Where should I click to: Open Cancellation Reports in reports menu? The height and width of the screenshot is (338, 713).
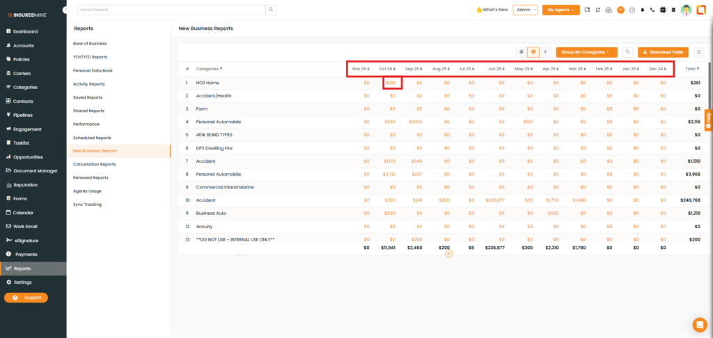pyautogui.click(x=95, y=164)
